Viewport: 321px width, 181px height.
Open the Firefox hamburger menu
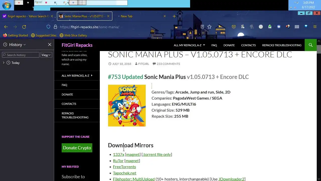pos(315,27)
